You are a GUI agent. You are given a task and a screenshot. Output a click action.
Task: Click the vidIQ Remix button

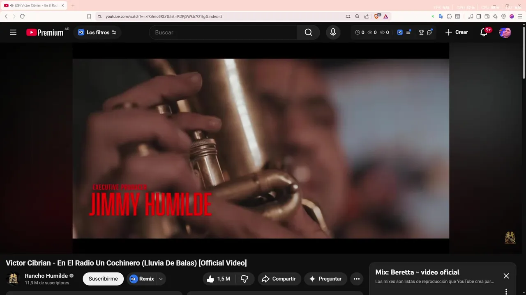coord(141,279)
